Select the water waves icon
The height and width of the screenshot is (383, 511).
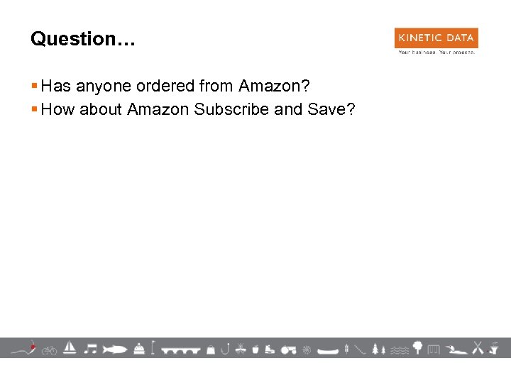click(x=400, y=349)
